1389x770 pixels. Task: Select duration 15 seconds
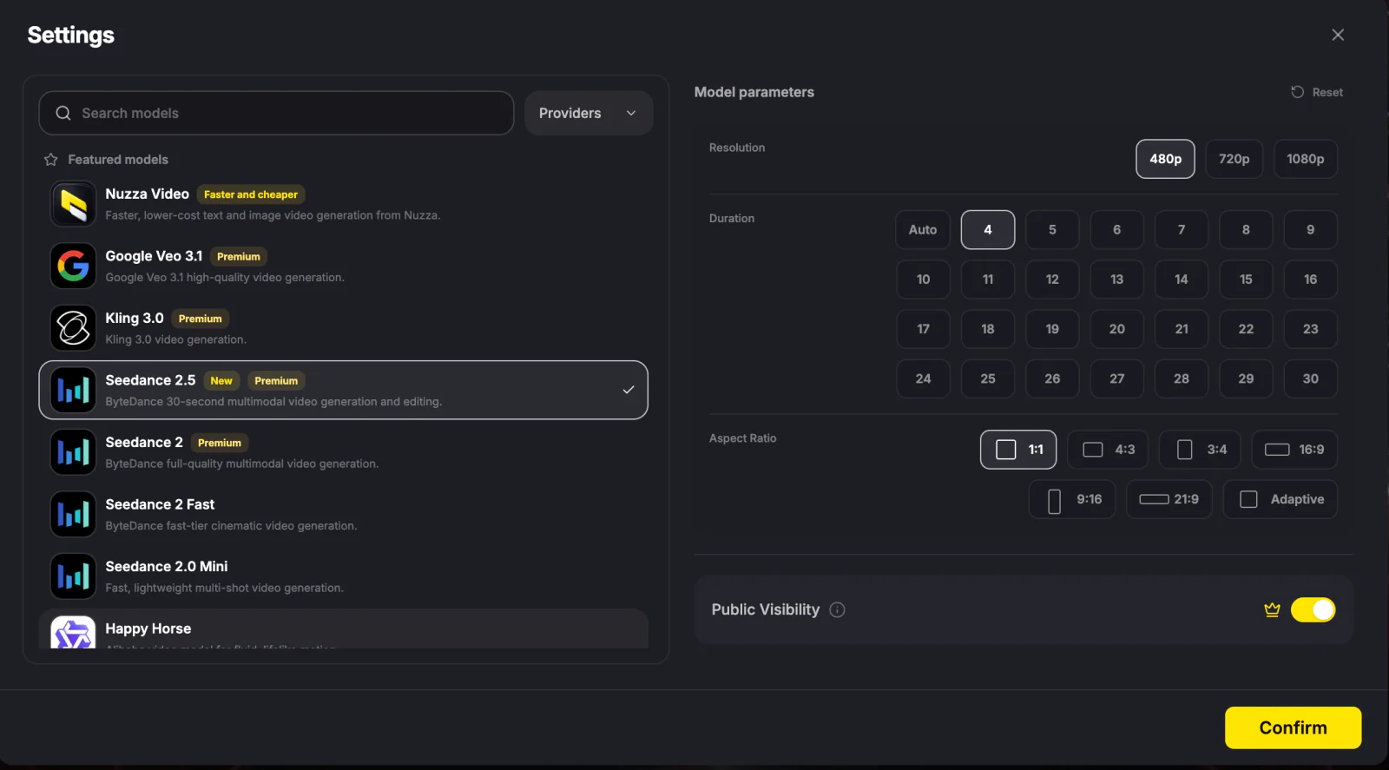point(1246,280)
